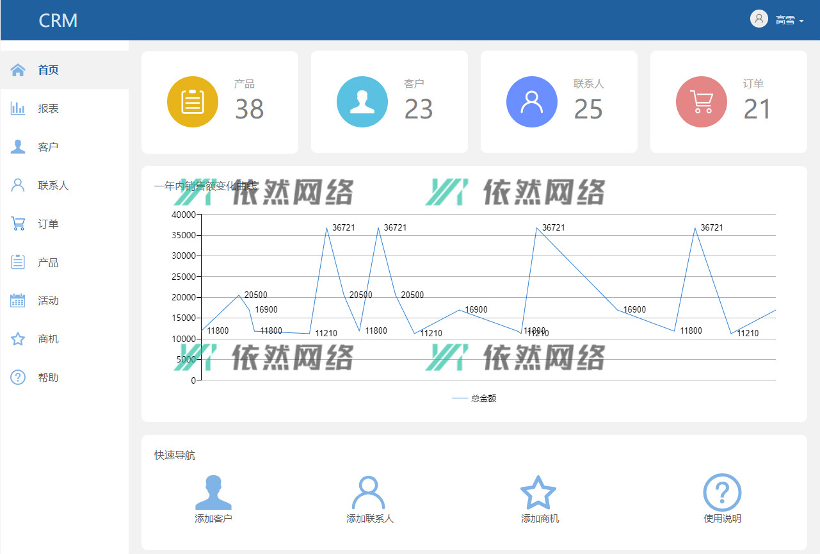Click the contacts person circle icon
Image resolution: width=820 pixels, height=554 pixels.
point(532,102)
